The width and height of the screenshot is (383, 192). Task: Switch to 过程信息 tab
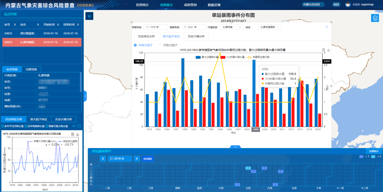31,69
